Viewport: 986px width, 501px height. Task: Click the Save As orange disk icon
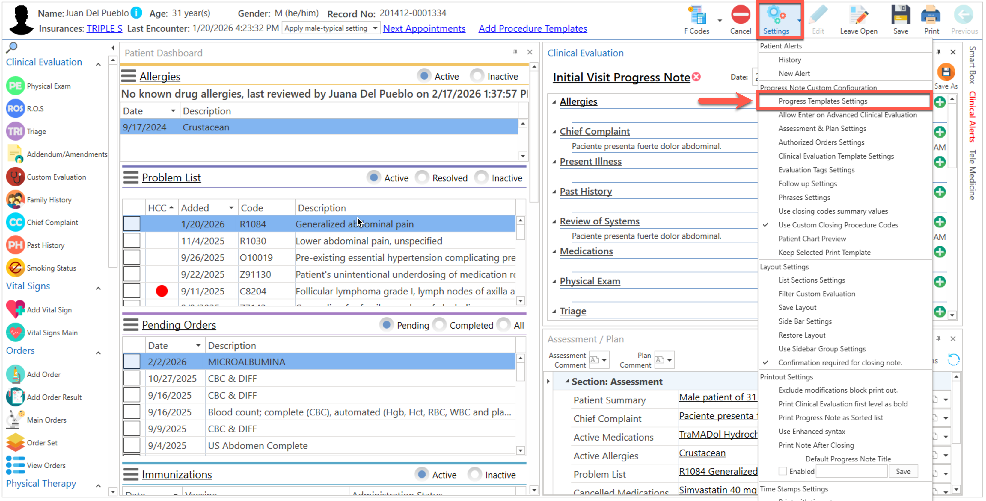click(946, 72)
